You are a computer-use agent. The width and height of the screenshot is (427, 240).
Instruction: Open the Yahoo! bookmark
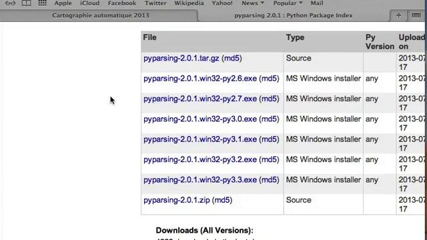222,3
